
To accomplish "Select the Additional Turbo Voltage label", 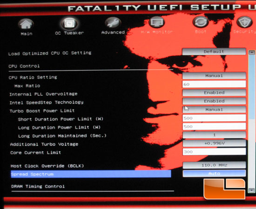I will (x=44, y=144).
